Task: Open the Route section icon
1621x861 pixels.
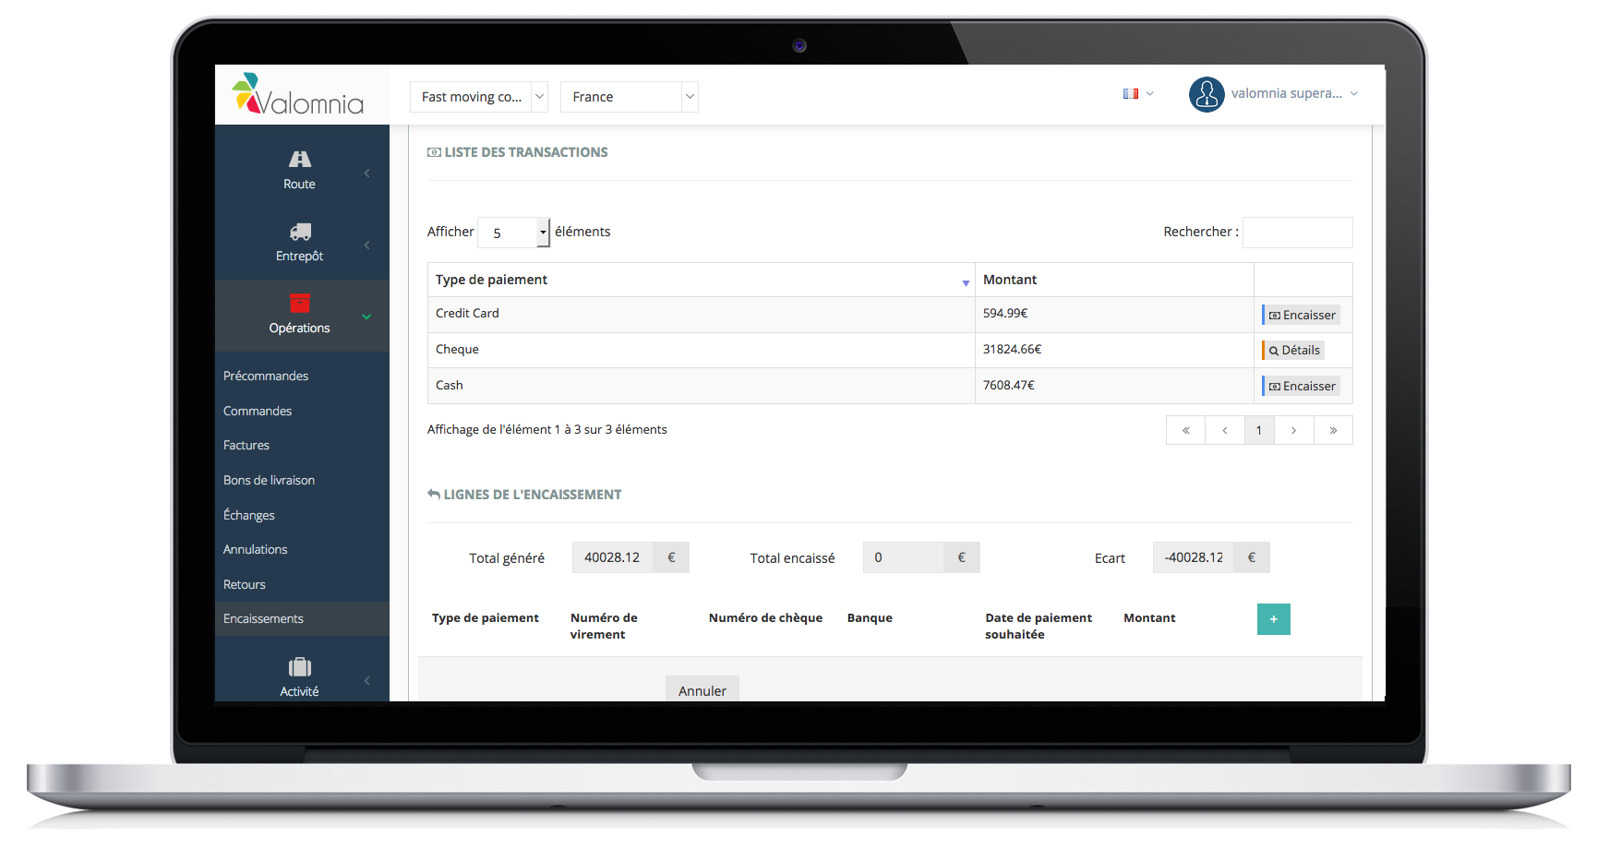Action: (299, 160)
